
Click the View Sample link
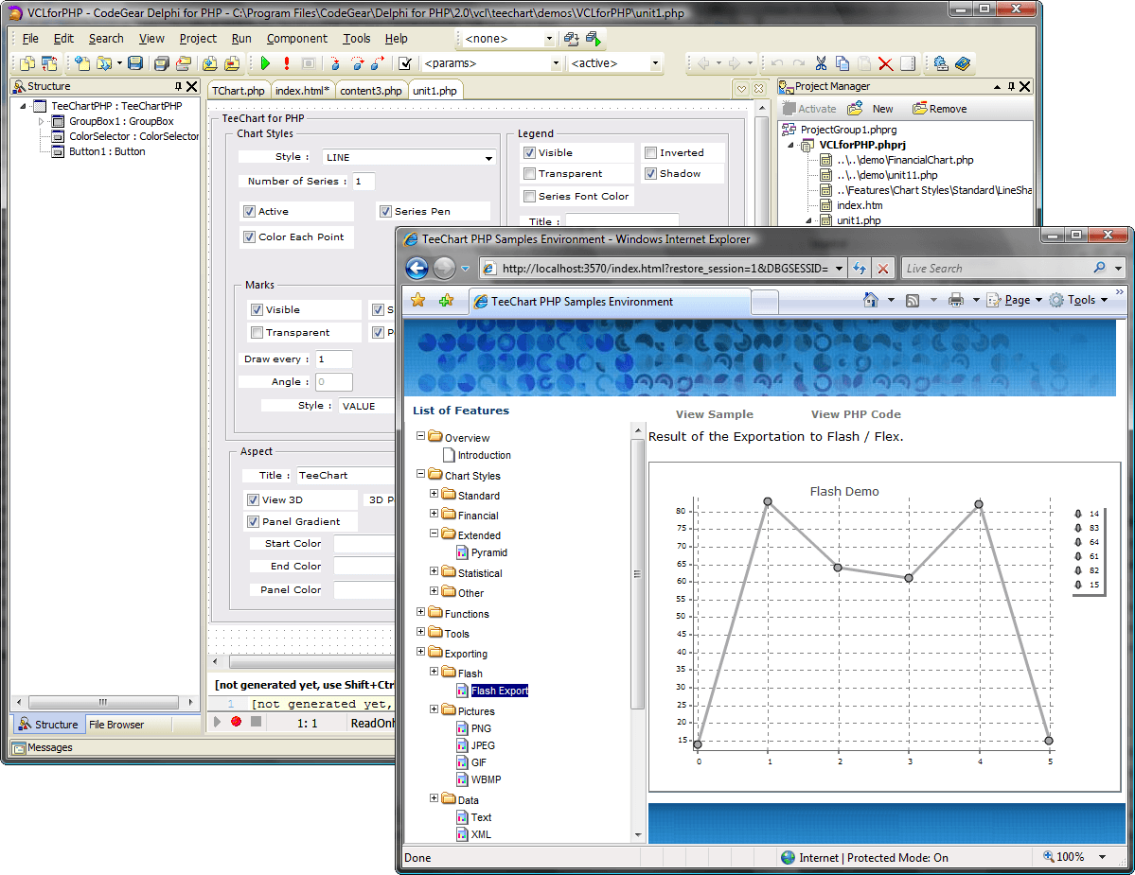[715, 414]
